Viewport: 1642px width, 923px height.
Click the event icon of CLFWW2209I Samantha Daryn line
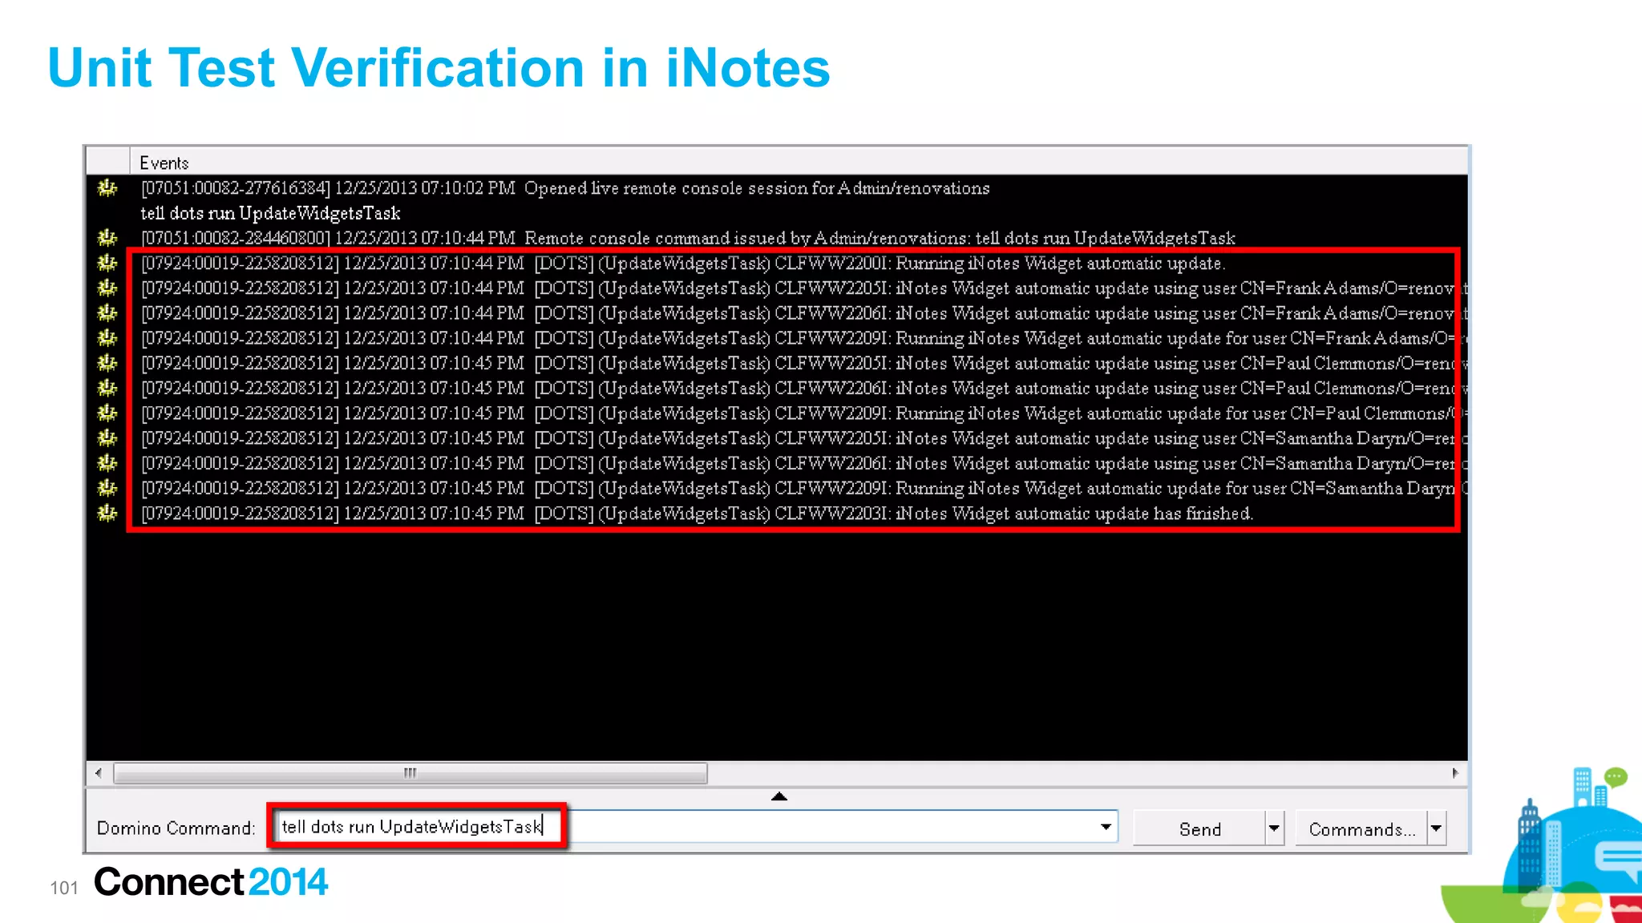pyautogui.click(x=107, y=488)
